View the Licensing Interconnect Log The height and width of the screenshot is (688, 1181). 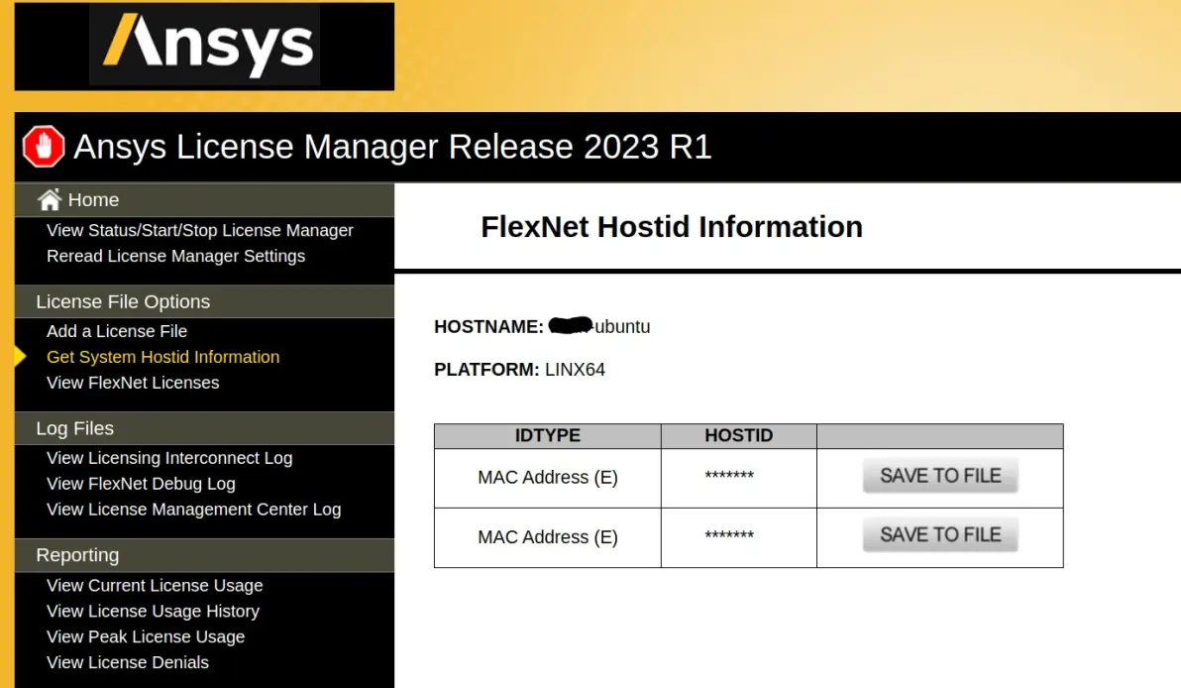[x=169, y=457]
